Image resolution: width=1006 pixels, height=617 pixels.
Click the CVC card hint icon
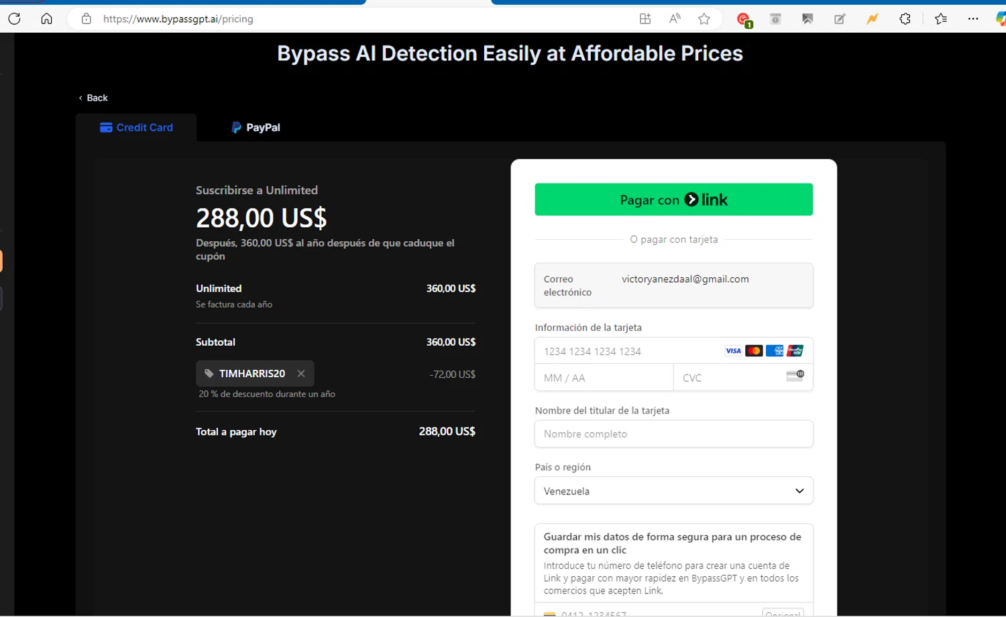[x=795, y=376]
